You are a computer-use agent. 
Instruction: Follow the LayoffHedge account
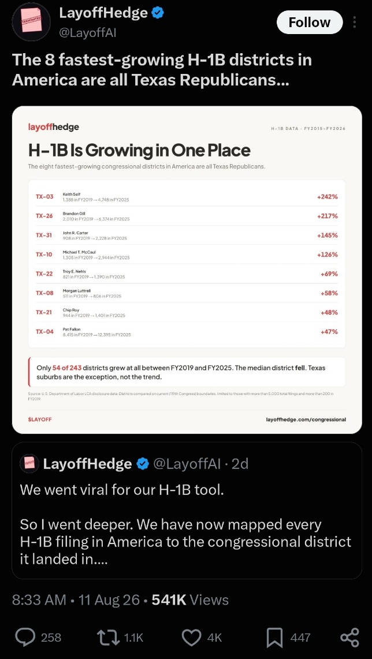310,22
